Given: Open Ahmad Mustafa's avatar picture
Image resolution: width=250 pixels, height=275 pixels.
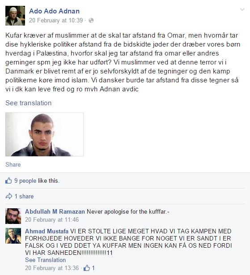Looking at the screenshot, I should point(13,236).
